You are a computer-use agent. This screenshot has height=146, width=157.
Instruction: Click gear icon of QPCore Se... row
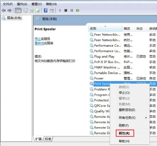pos(91,105)
